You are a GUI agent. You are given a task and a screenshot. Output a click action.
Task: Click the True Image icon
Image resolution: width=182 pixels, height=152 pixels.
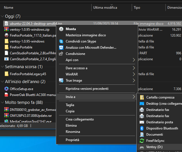pyautogui.click(x=61, y=80)
